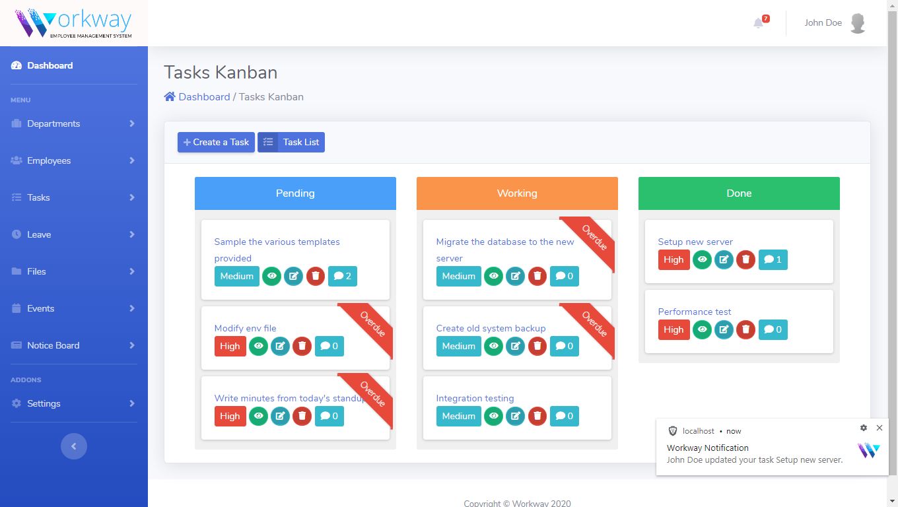The width and height of the screenshot is (898, 507).
Task: Expand the Departments sidebar menu
Action: coord(74,123)
